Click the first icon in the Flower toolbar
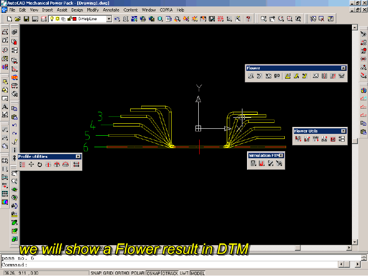368x276 pixels. tap(251, 76)
